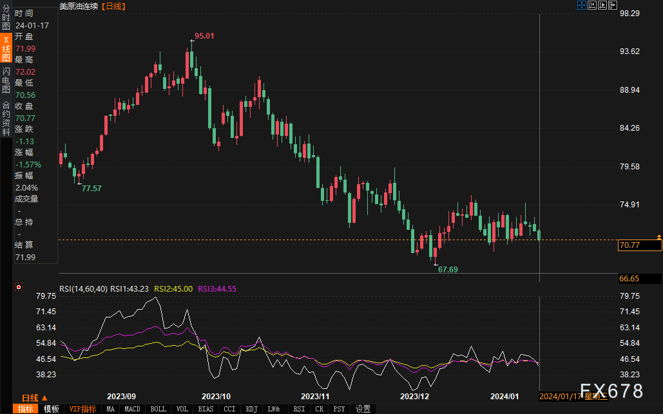The image size is (663, 414).
Task: Click the yellow RSI2:45.00 label
Action: point(173,289)
